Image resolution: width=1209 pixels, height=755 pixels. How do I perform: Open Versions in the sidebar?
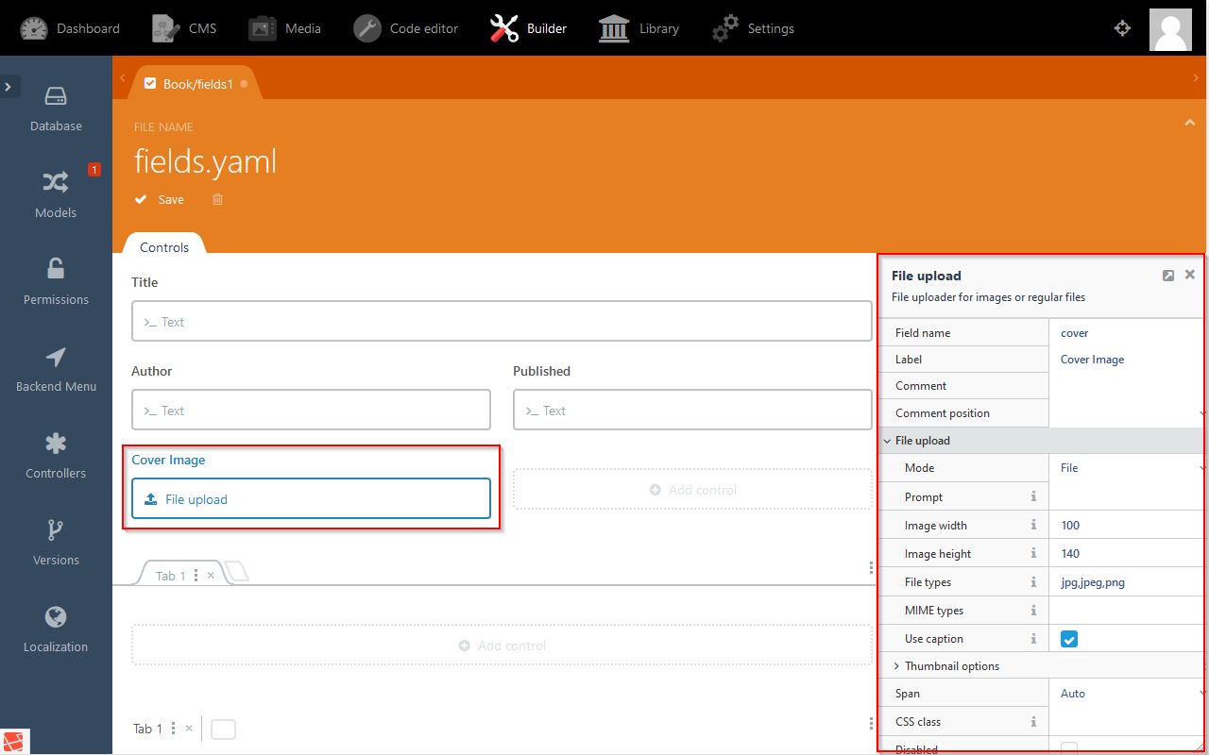tap(56, 543)
